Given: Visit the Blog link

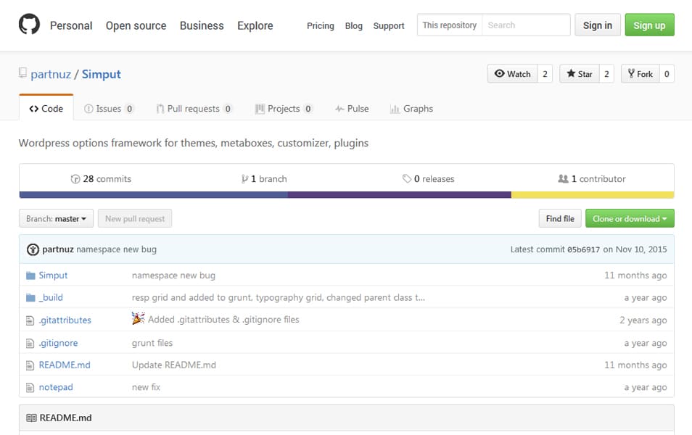Looking at the screenshot, I should tap(353, 26).
